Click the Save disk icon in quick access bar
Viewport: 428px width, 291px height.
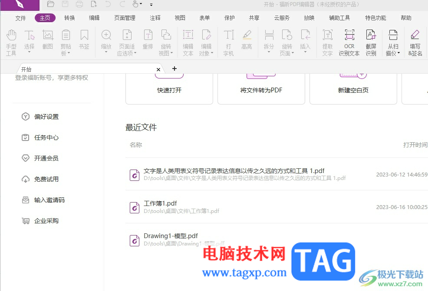65,4
